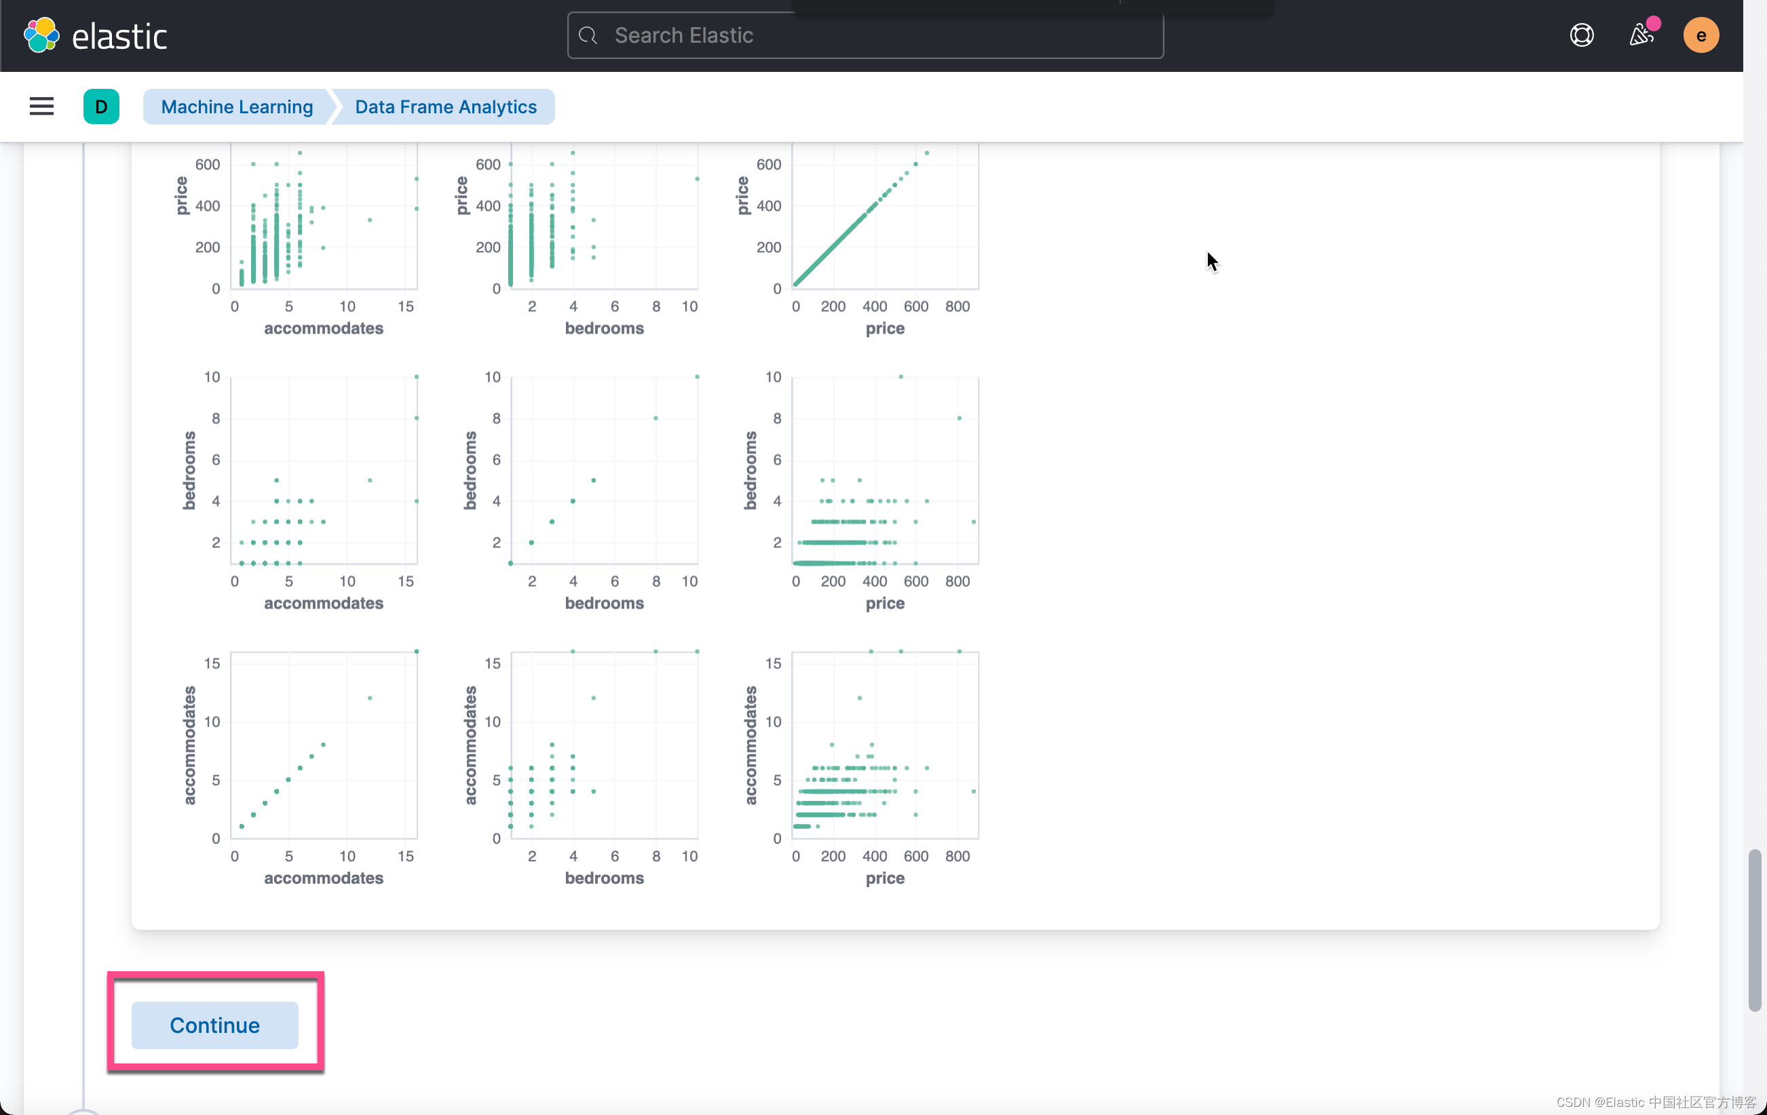Select the price vs price scatterplot
This screenshot has height=1115, width=1767.
tap(886, 216)
